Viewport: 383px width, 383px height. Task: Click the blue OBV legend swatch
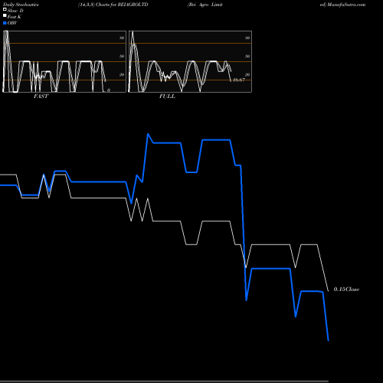coord(5,23)
